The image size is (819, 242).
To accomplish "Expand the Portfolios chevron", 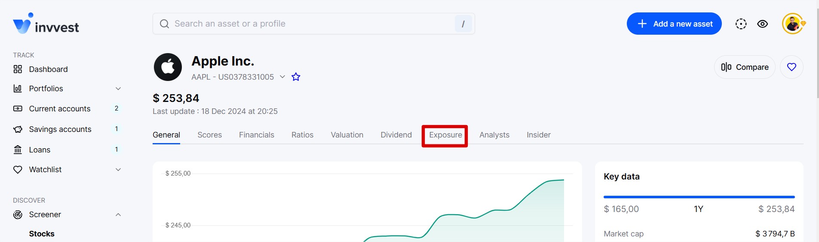I will pos(118,89).
